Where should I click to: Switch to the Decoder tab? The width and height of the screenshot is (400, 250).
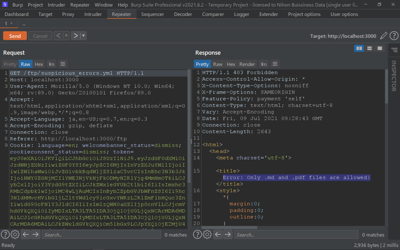(x=183, y=14)
